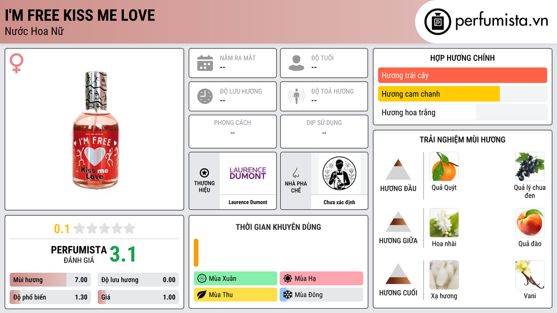Click the perfumista.vn bottle logo icon
Viewport: 557px width, 313px height.
(x=437, y=22)
